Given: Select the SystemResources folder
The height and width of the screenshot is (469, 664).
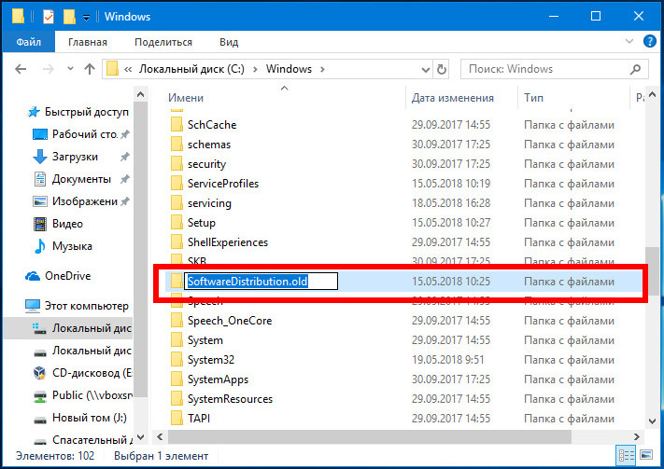Looking at the screenshot, I should [230, 399].
